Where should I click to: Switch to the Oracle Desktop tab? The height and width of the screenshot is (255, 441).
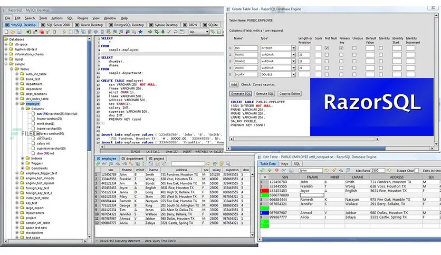pyautogui.click(x=89, y=25)
